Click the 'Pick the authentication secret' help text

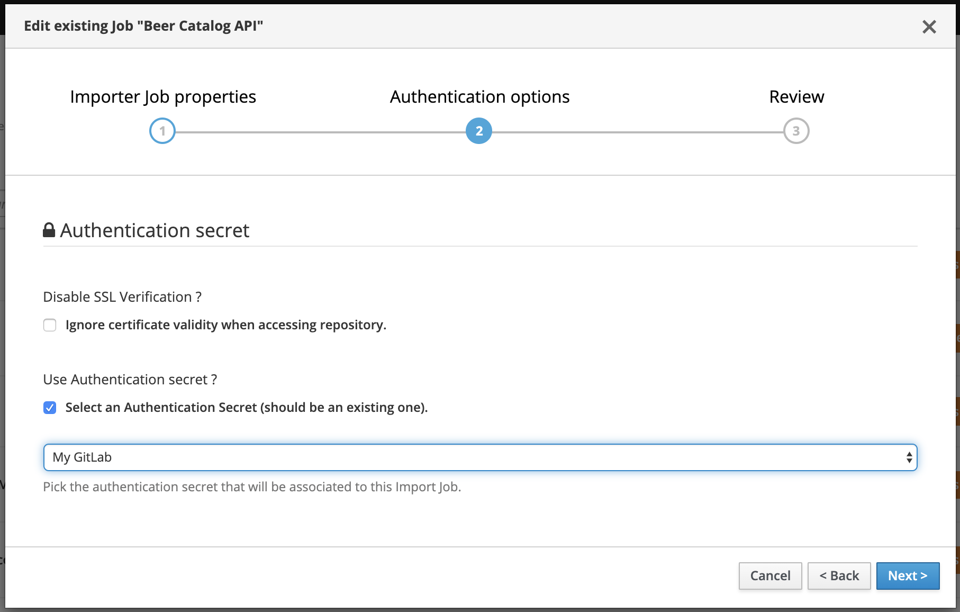(x=252, y=487)
